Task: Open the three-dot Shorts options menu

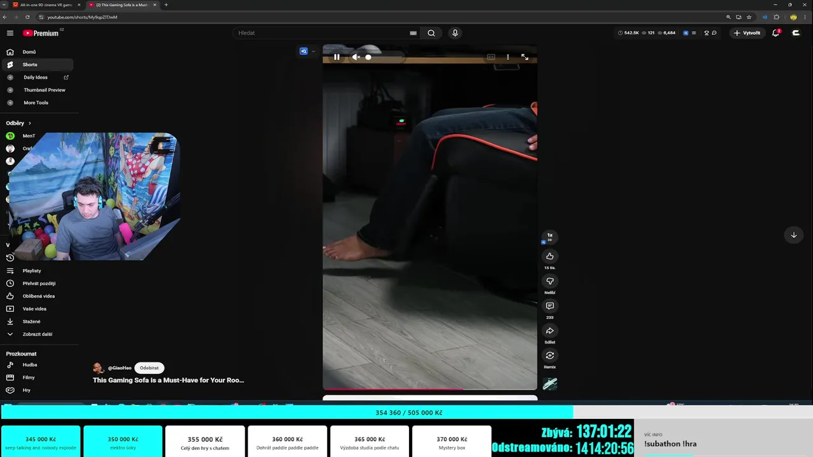Action: [507, 57]
